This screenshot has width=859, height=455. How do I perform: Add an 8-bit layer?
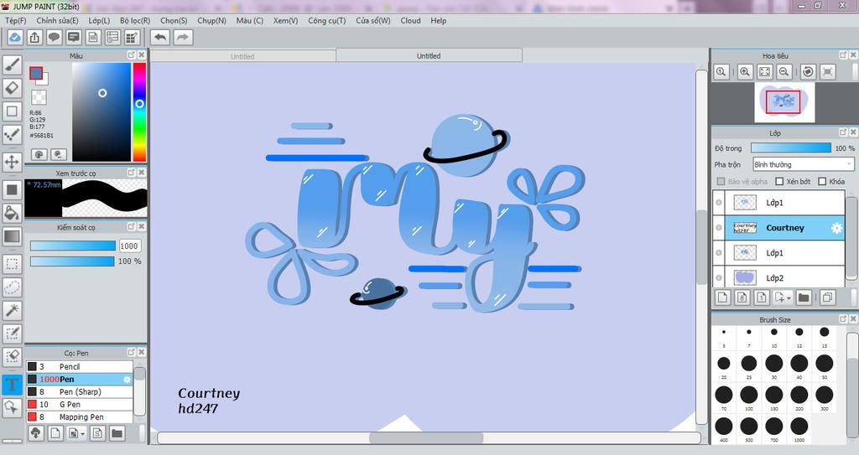[742, 297]
